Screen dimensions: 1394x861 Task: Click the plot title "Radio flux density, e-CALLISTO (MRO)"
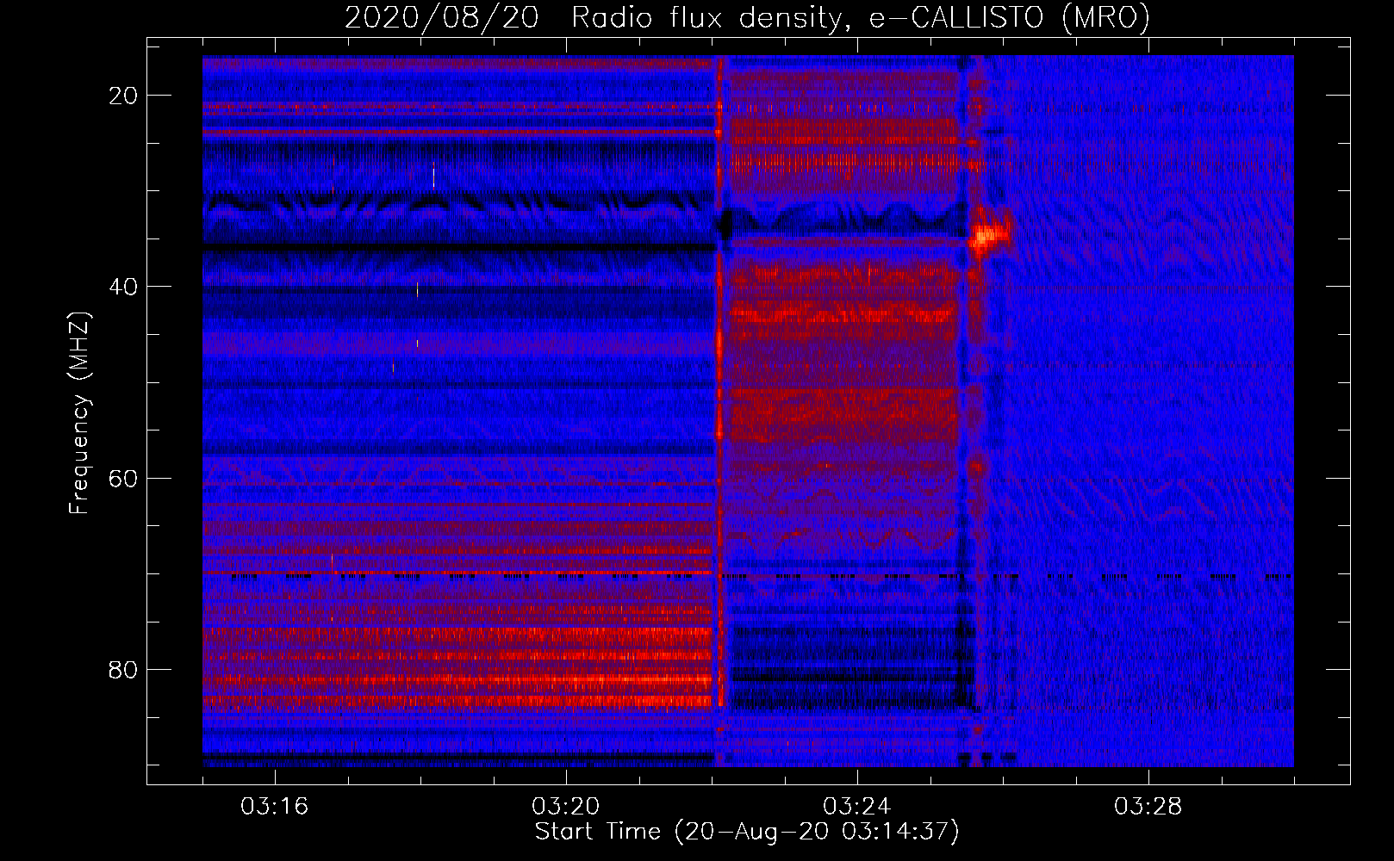tap(861, 18)
